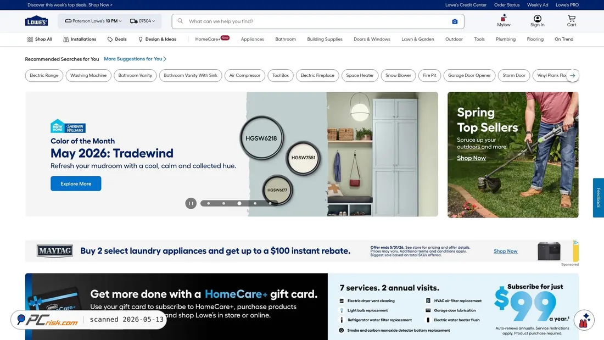604x340 pixels.
Task: Select Air Compressor chip
Action: coord(244,76)
